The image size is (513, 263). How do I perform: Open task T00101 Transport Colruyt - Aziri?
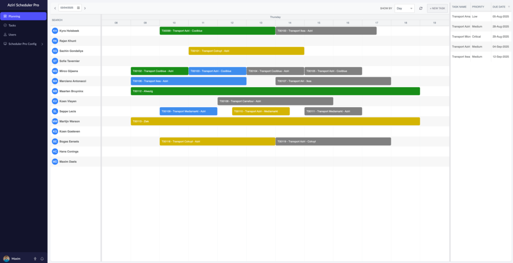[246, 51]
